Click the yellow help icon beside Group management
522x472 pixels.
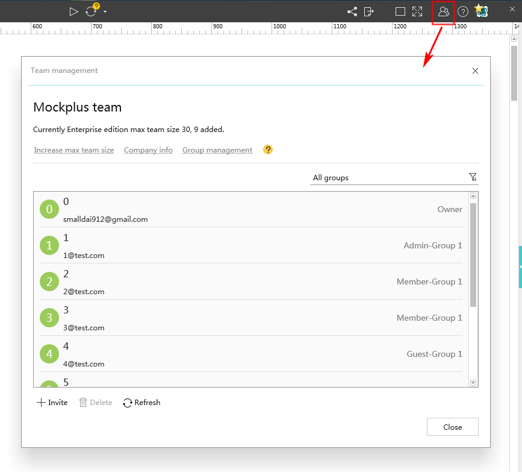click(x=268, y=149)
